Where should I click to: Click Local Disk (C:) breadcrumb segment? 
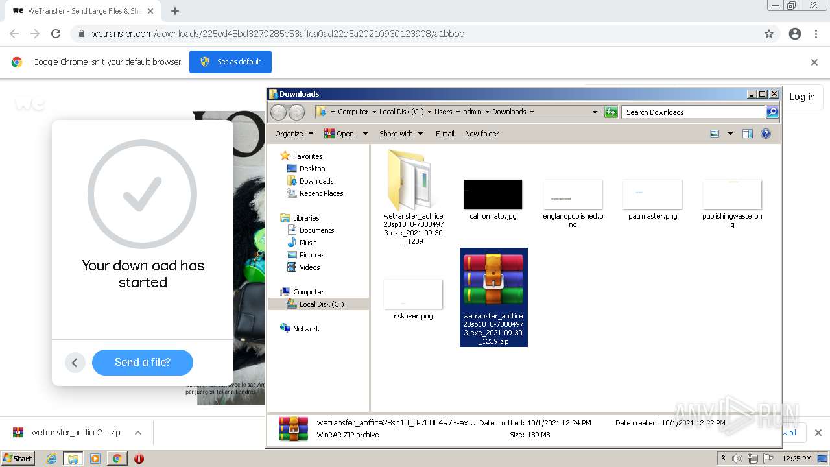pyautogui.click(x=401, y=112)
